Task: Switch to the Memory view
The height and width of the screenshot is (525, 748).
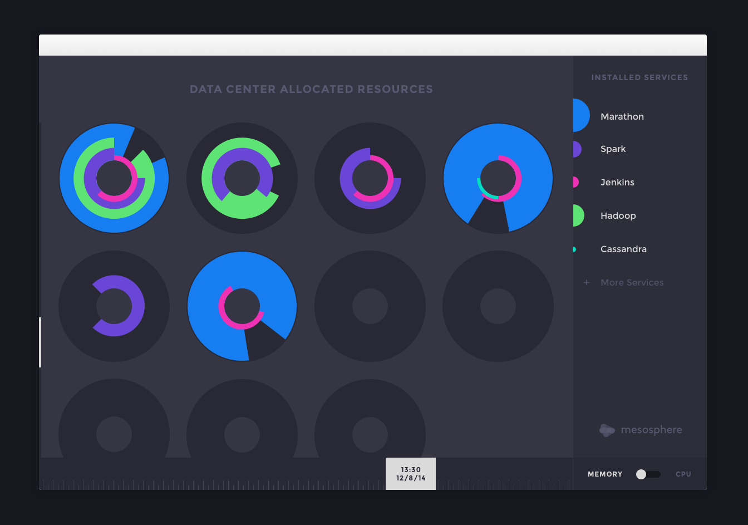Action: 605,474
